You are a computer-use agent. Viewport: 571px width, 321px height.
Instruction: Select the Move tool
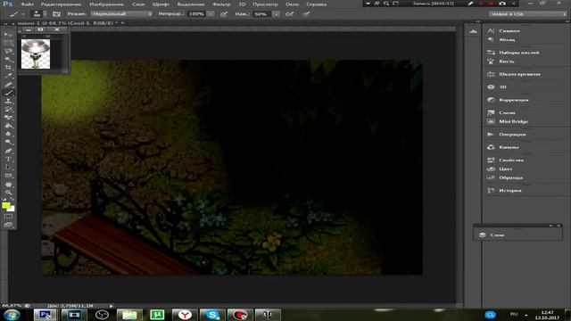(8, 35)
